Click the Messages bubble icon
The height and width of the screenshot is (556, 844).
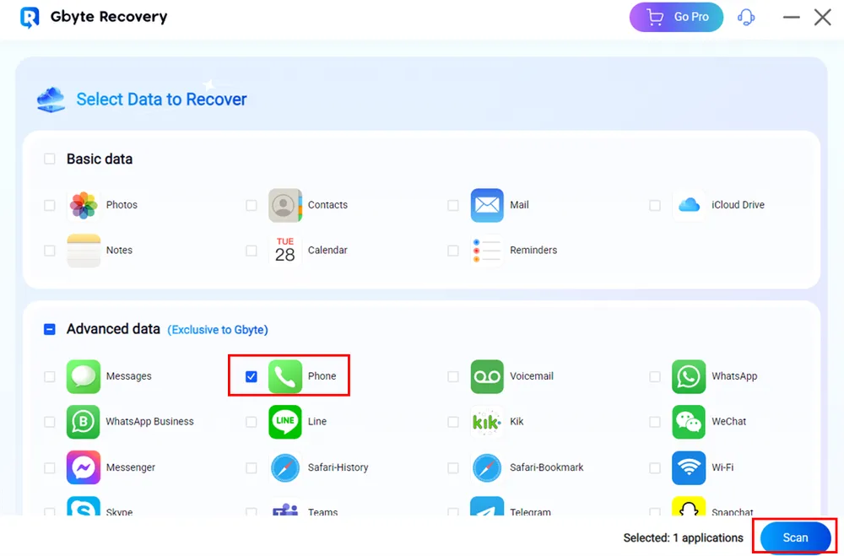[84, 376]
